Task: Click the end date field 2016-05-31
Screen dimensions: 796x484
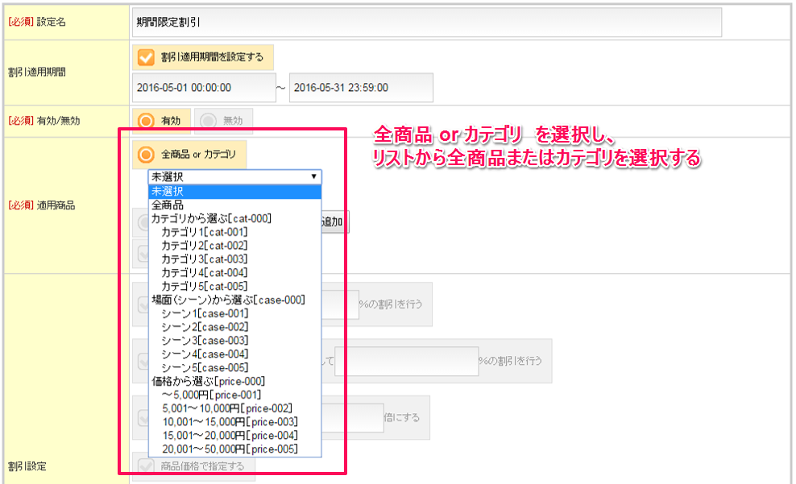Action: 360,88
